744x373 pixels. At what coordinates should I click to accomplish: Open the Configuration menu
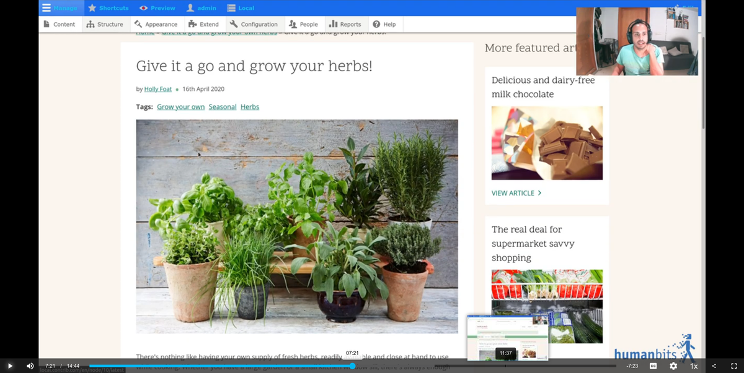pyautogui.click(x=254, y=24)
